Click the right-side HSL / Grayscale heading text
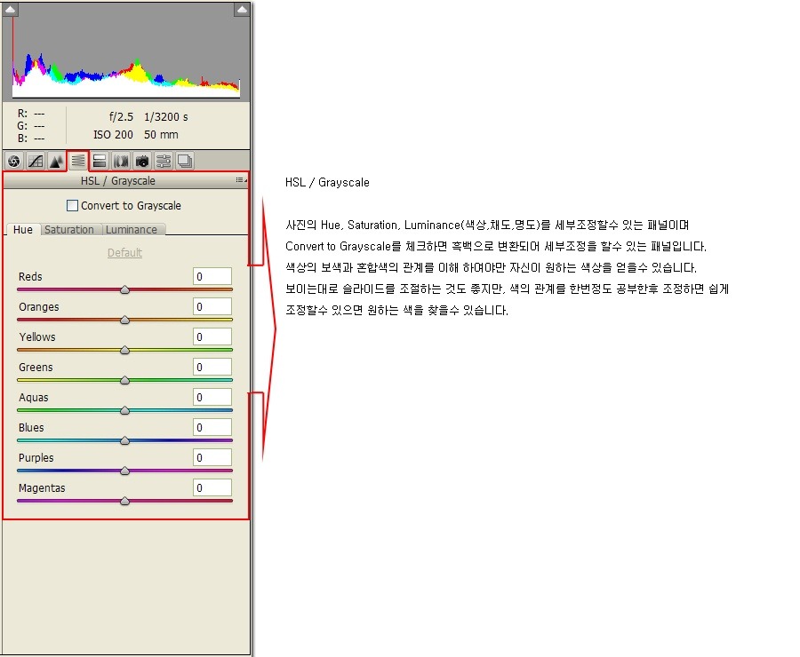This screenshot has width=800, height=657. pos(327,182)
